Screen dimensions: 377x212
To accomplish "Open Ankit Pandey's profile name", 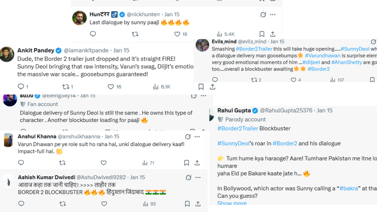I will (x=36, y=50).
